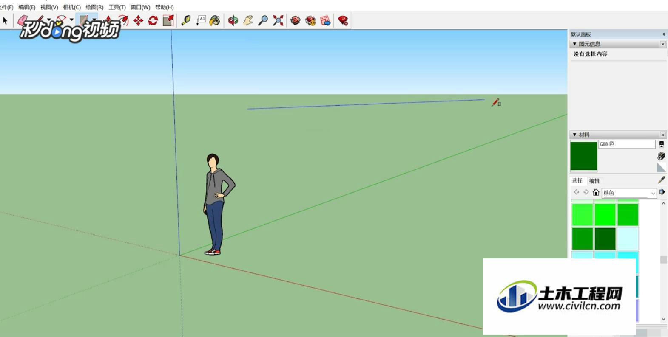Select the Tape Measure tool

pos(186,20)
